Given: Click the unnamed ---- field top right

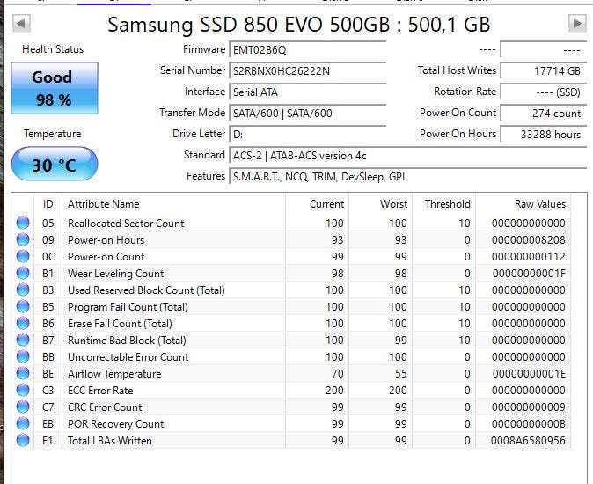Looking at the screenshot, I should pos(544,49).
